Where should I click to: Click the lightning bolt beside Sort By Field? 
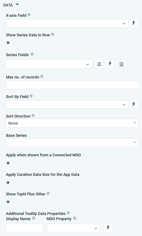coord(133,104)
